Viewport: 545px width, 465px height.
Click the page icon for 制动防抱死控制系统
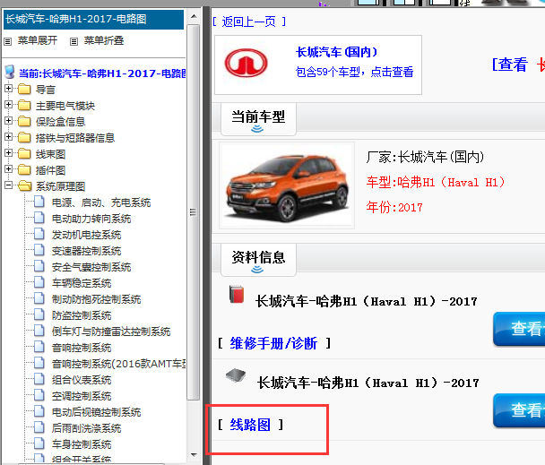[x=39, y=299]
